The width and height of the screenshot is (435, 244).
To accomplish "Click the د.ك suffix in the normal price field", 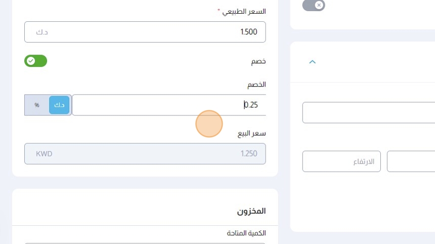I will [42, 32].
